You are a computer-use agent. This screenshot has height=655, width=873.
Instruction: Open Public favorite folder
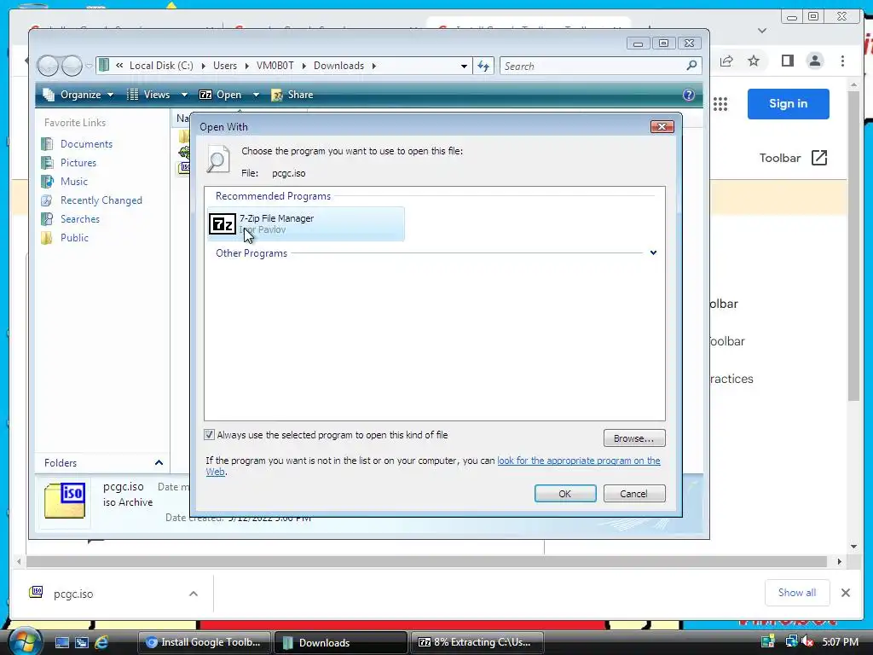pos(74,238)
